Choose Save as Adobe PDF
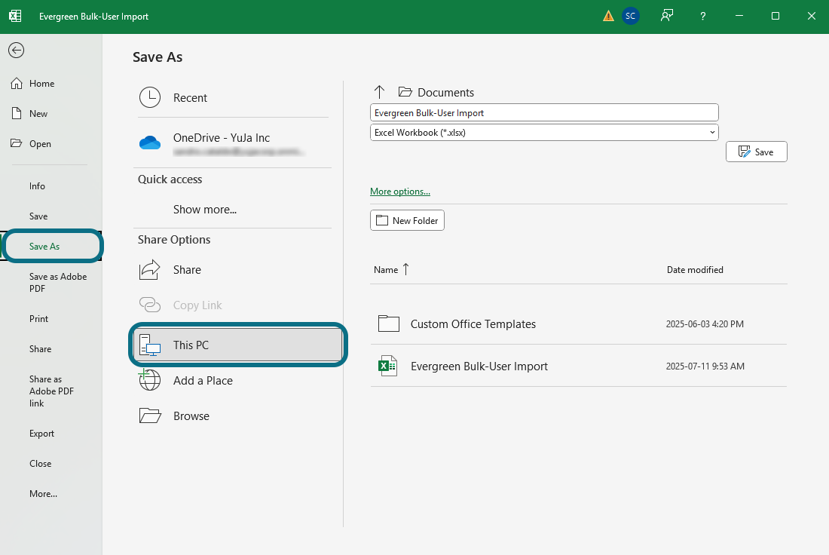The image size is (829, 555). pyautogui.click(x=57, y=283)
